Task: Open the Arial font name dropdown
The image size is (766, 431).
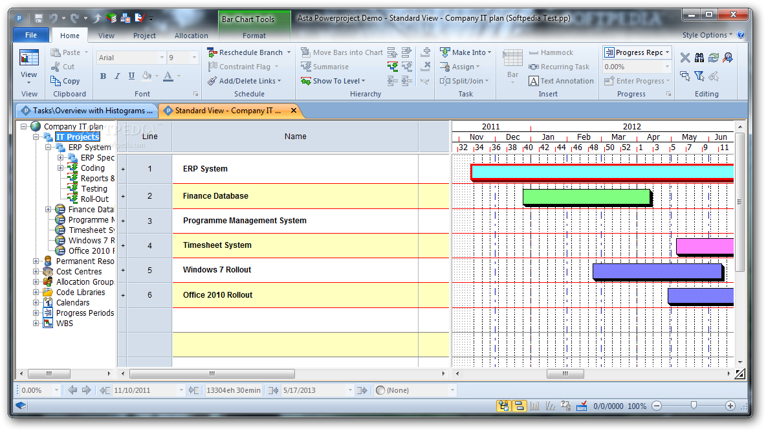Action: 162,58
